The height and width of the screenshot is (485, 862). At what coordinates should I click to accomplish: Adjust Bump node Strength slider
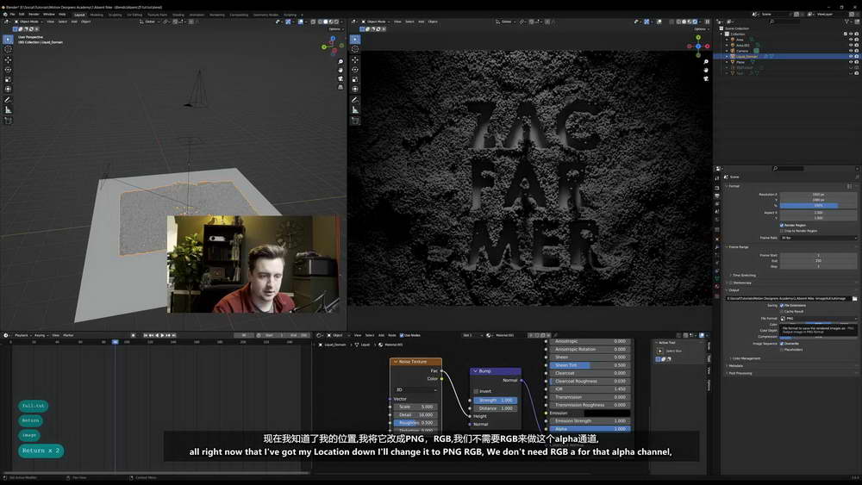point(495,400)
